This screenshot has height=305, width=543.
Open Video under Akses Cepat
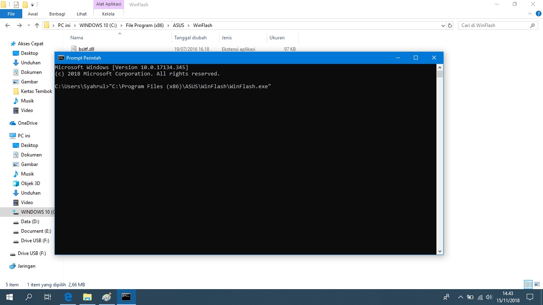pos(27,110)
